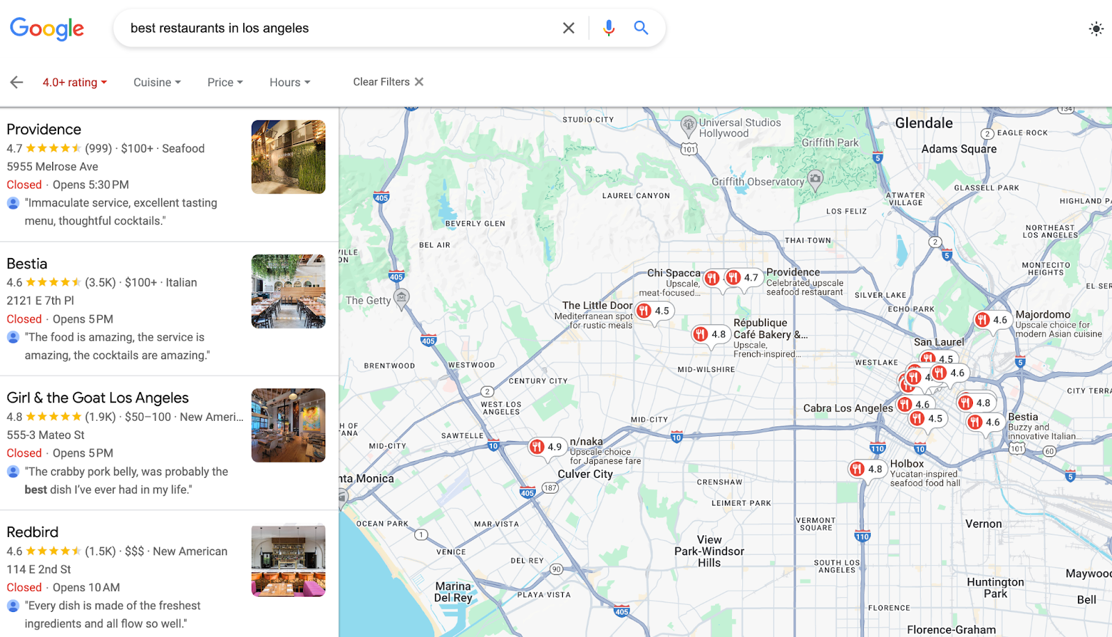Viewport: 1112px width, 637px height.
Task: Click the Girl & the Goat 555-3 Mateo St address
Action: pos(46,435)
